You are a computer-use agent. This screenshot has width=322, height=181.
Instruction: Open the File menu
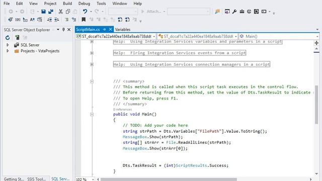7,4
